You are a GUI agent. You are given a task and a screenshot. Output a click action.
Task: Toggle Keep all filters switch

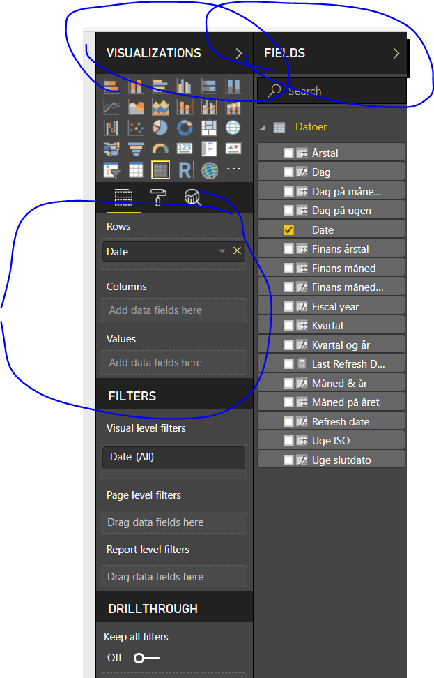click(146, 658)
